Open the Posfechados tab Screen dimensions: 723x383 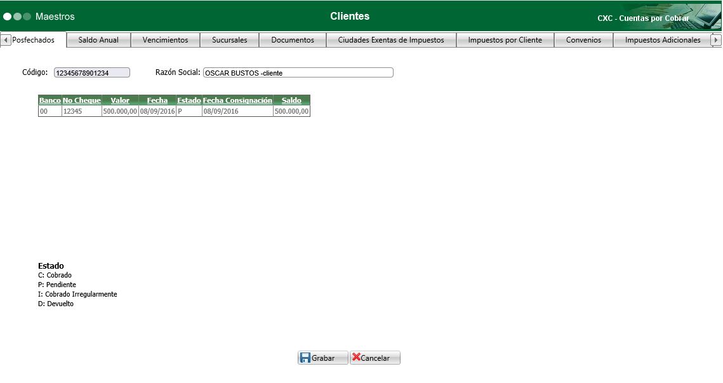click(x=33, y=39)
